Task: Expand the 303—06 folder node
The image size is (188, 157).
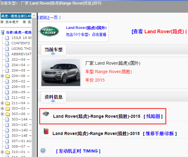Action: [x=2, y=114]
